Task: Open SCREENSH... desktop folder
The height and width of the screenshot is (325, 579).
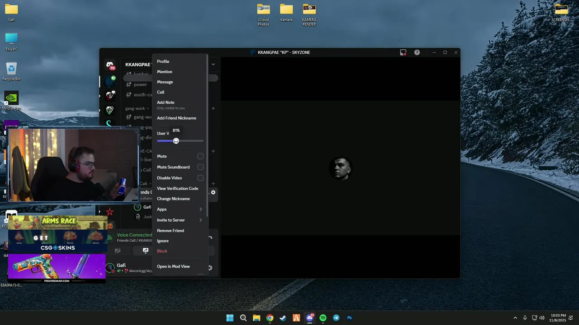Action: (561, 13)
